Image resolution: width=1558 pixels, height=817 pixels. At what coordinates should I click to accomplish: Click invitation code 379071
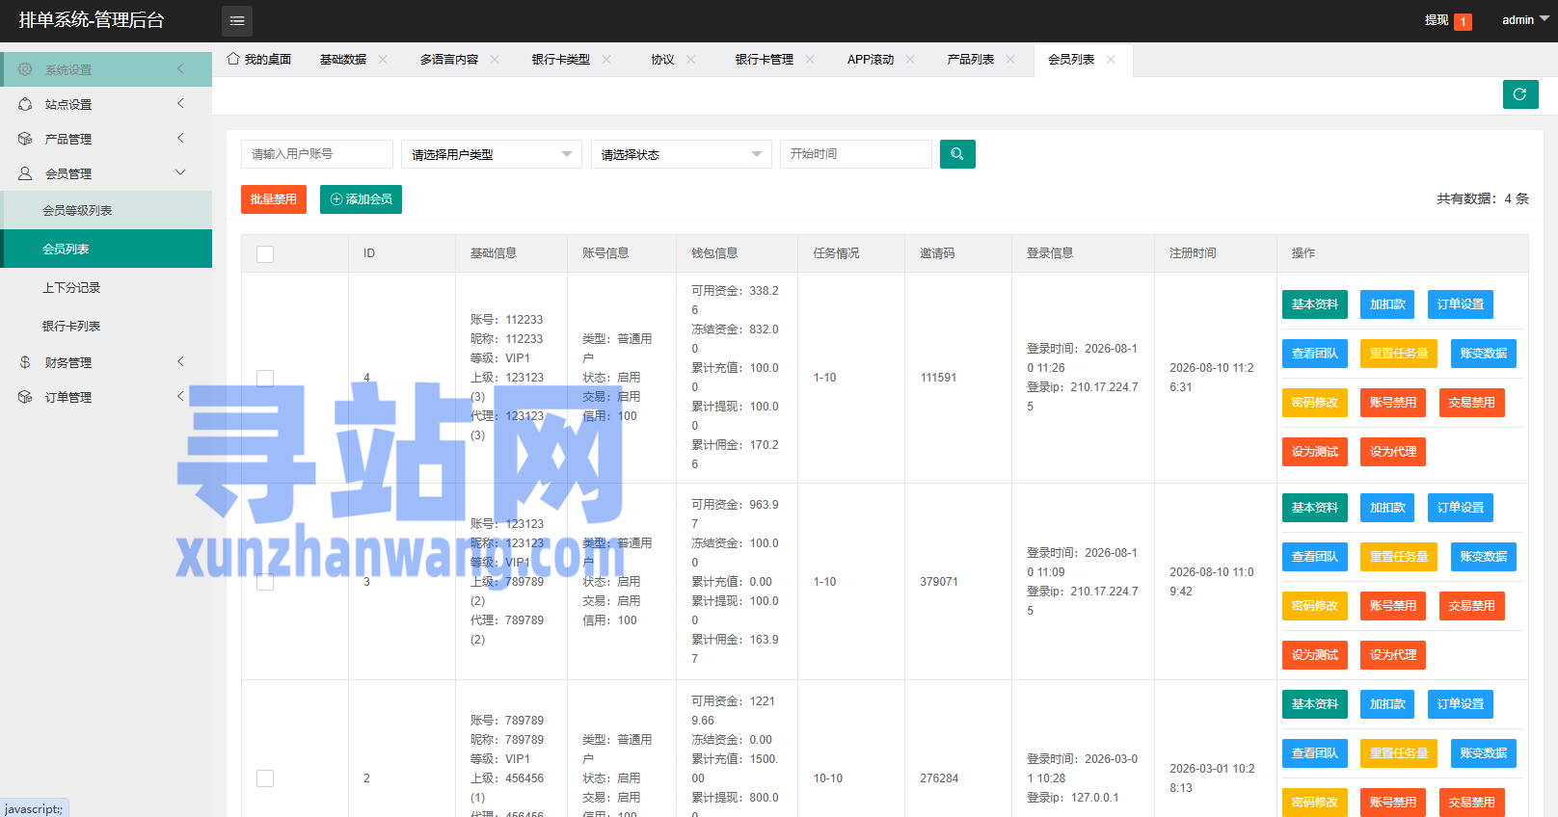(x=939, y=582)
